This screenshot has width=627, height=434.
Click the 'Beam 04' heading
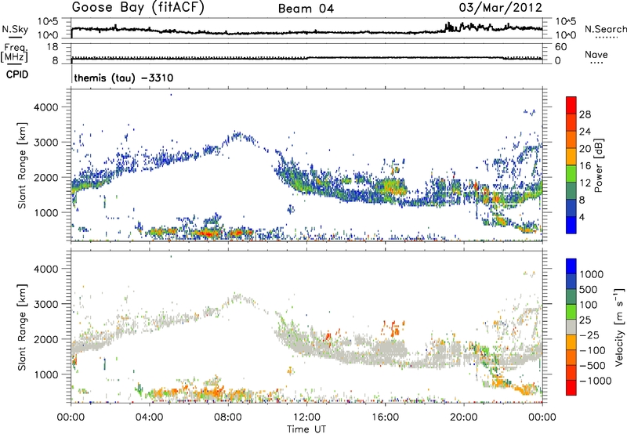306,9
